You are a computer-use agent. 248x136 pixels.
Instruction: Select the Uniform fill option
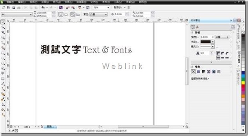click(x=198, y=72)
